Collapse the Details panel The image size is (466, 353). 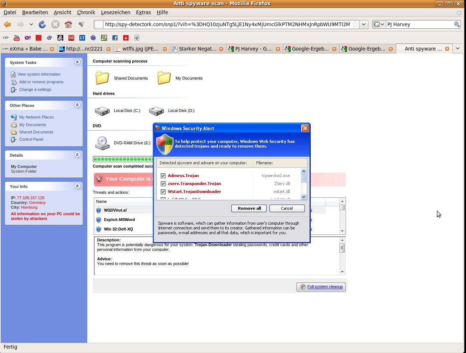tap(77, 155)
